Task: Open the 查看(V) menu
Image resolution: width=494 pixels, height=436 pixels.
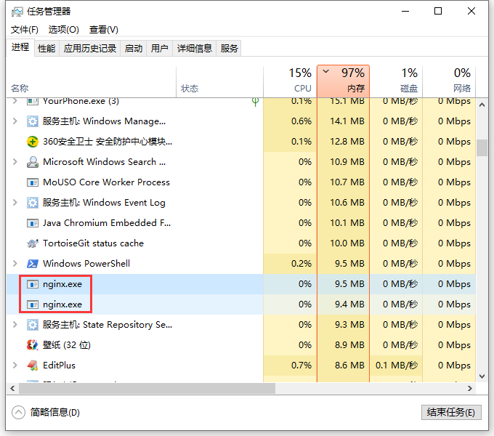Action: click(104, 30)
